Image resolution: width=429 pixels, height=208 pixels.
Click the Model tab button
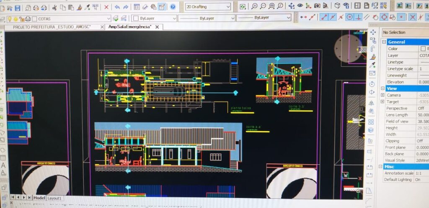39,198
